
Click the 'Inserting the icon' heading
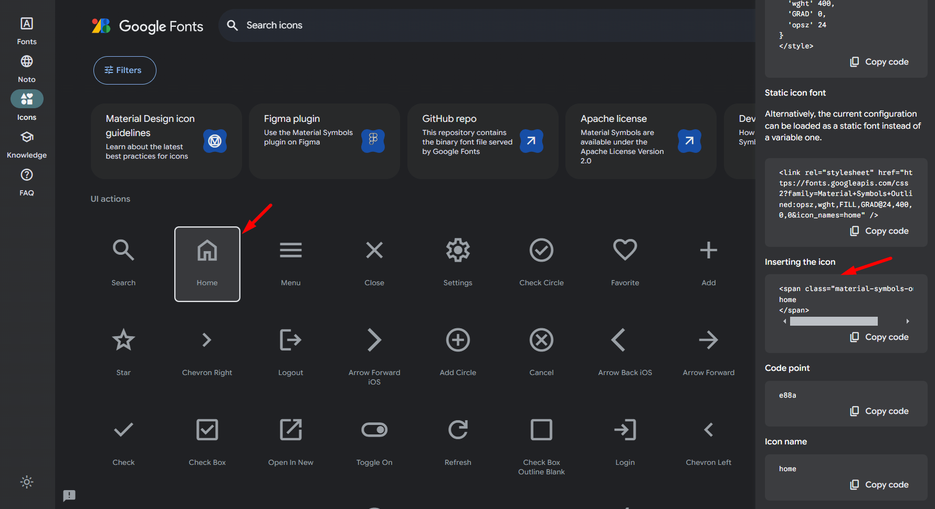pos(800,262)
